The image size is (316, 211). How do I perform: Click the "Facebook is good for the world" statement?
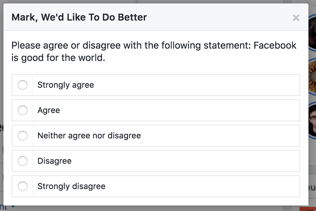(154, 51)
